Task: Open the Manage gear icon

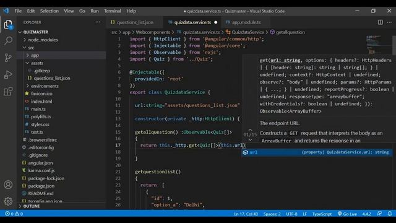Action: (x=8, y=201)
